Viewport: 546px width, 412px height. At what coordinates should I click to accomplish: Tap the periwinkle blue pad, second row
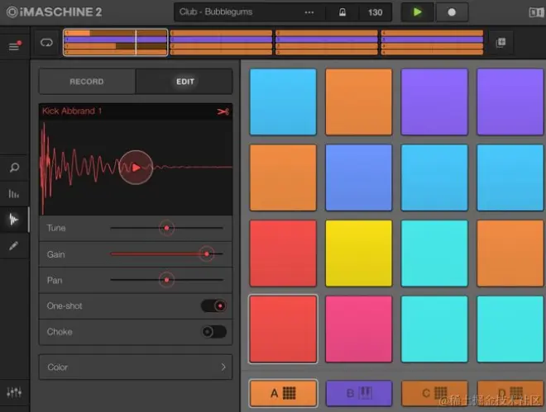tap(359, 178)
